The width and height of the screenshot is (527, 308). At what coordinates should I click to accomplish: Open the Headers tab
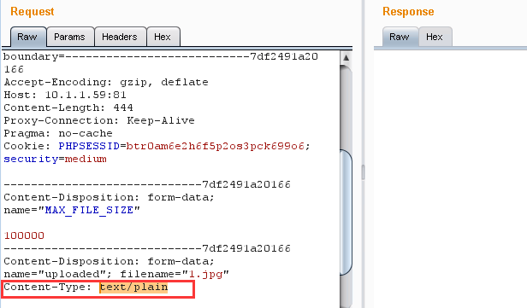(x=120, y=37)
